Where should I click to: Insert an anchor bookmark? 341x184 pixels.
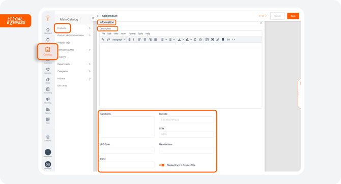[x=223, y=40]
